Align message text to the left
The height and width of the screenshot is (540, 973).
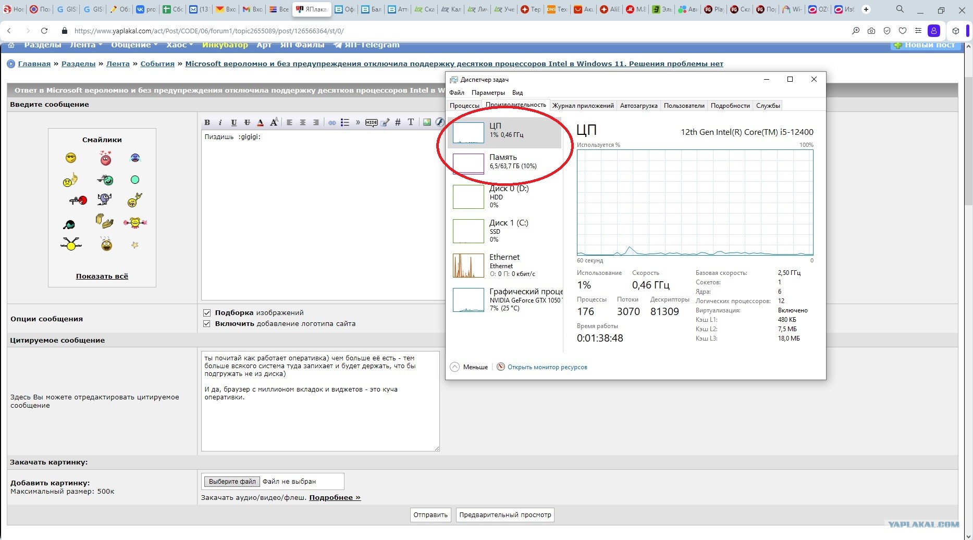point(289,122)
